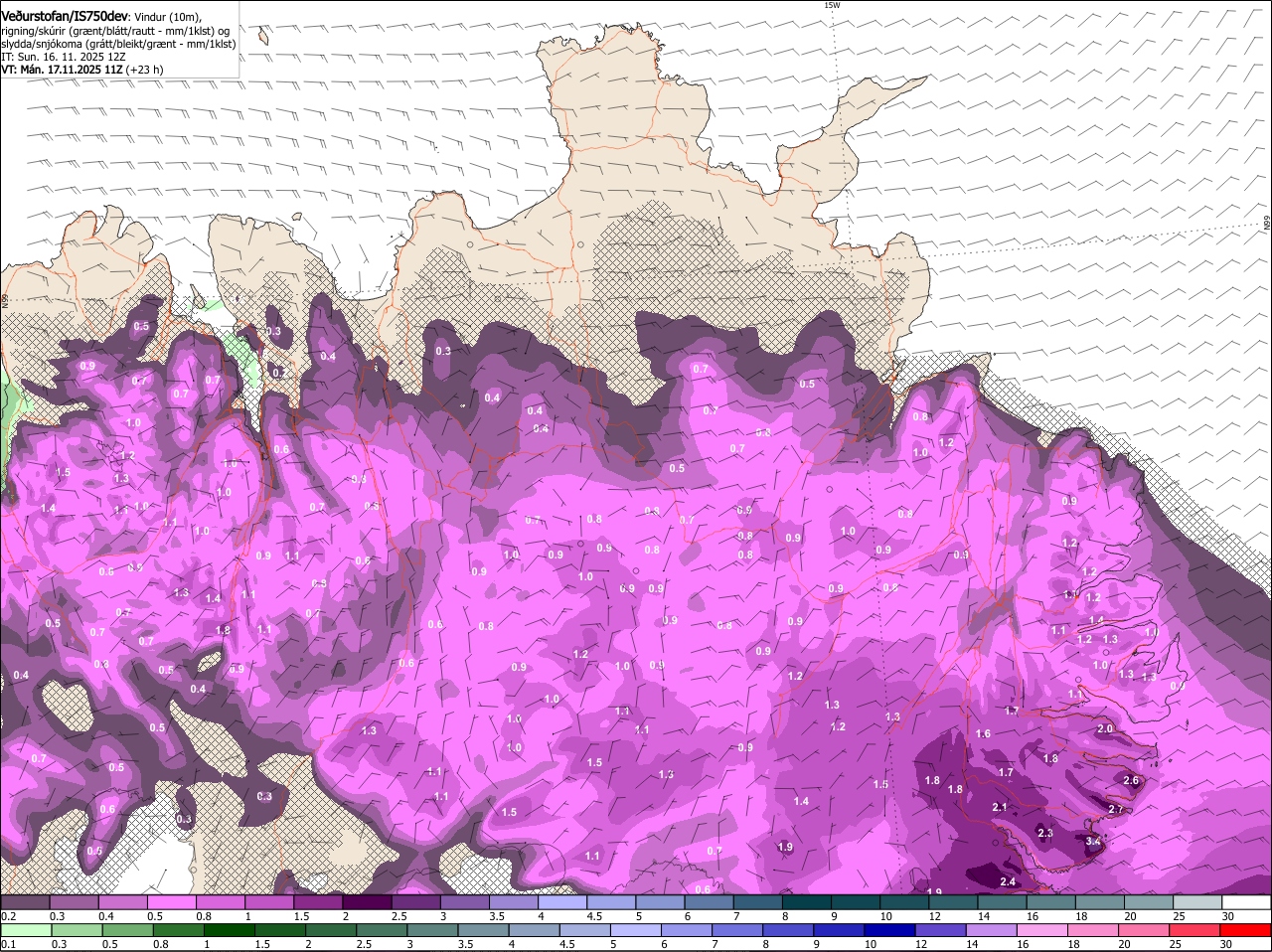This screenshot has width=1272, height=952.
Task: Pick pink rain swatch between 18 and 20
Action: coord(1094,929)
